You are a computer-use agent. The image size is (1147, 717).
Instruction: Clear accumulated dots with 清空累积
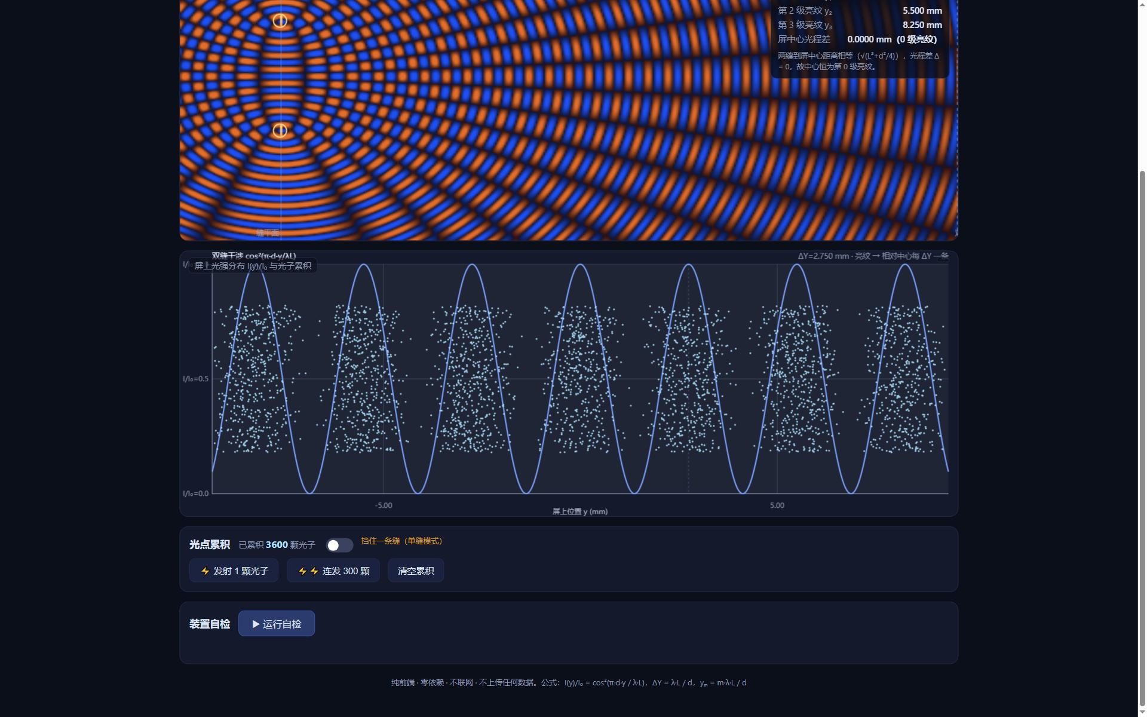coord(416,571)
